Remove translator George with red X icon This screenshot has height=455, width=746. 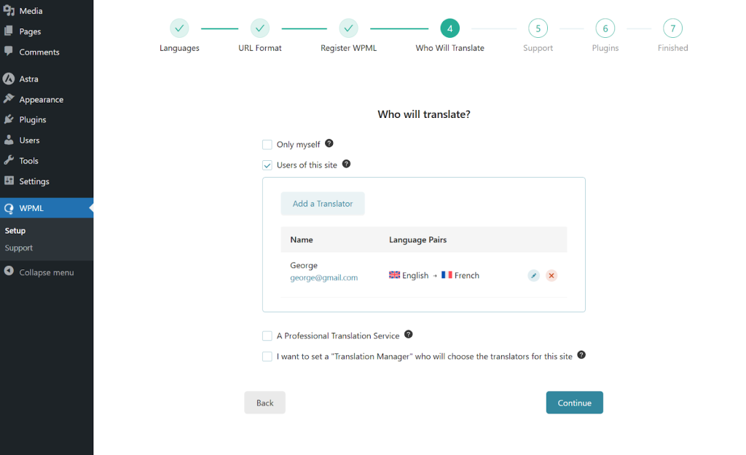551,276
